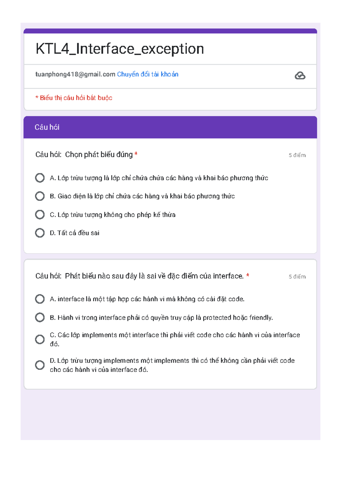Viewport: 341px width, 483px height.
Task: Select A. interface là một tập hợp hành vi
Action: tap(40, 299)
